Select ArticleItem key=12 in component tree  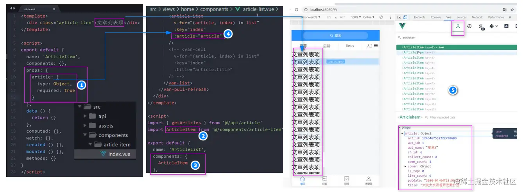coord(457,109)
